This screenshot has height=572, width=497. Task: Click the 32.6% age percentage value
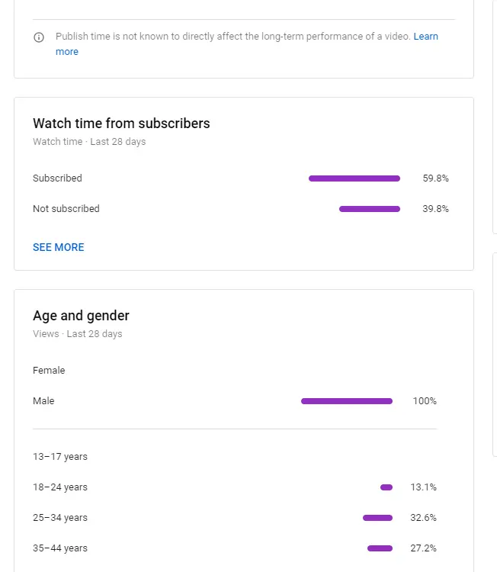coord(423,518)
